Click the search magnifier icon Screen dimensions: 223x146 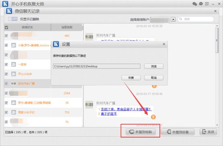pos(181,19)
